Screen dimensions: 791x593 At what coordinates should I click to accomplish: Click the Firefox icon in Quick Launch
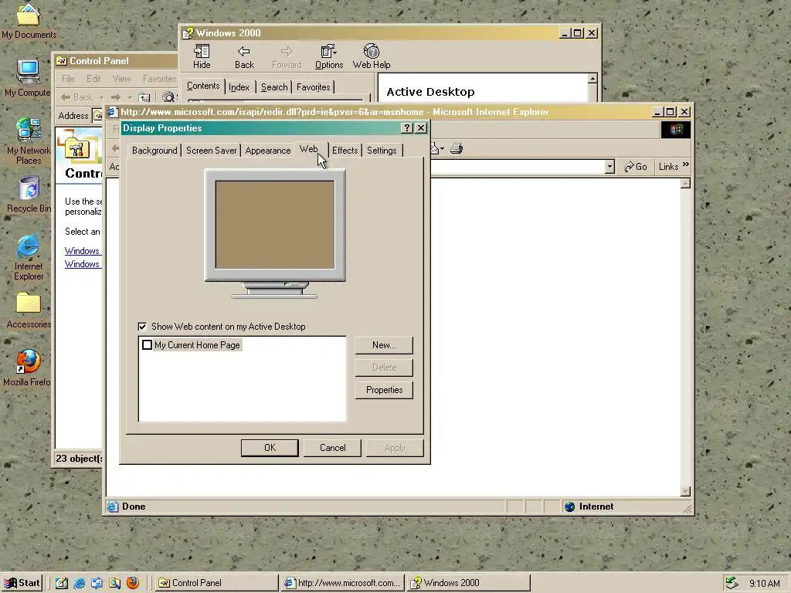133,583
